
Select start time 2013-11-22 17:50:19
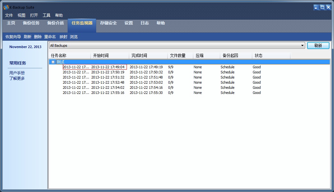click(x=108, y=72)
